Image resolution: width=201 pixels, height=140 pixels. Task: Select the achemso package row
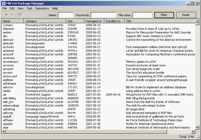point(98,51)
